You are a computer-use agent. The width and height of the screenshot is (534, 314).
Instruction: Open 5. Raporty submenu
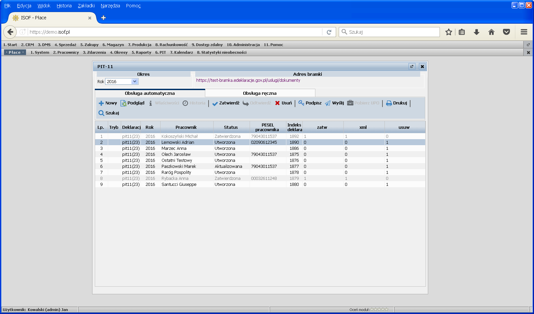142,52
